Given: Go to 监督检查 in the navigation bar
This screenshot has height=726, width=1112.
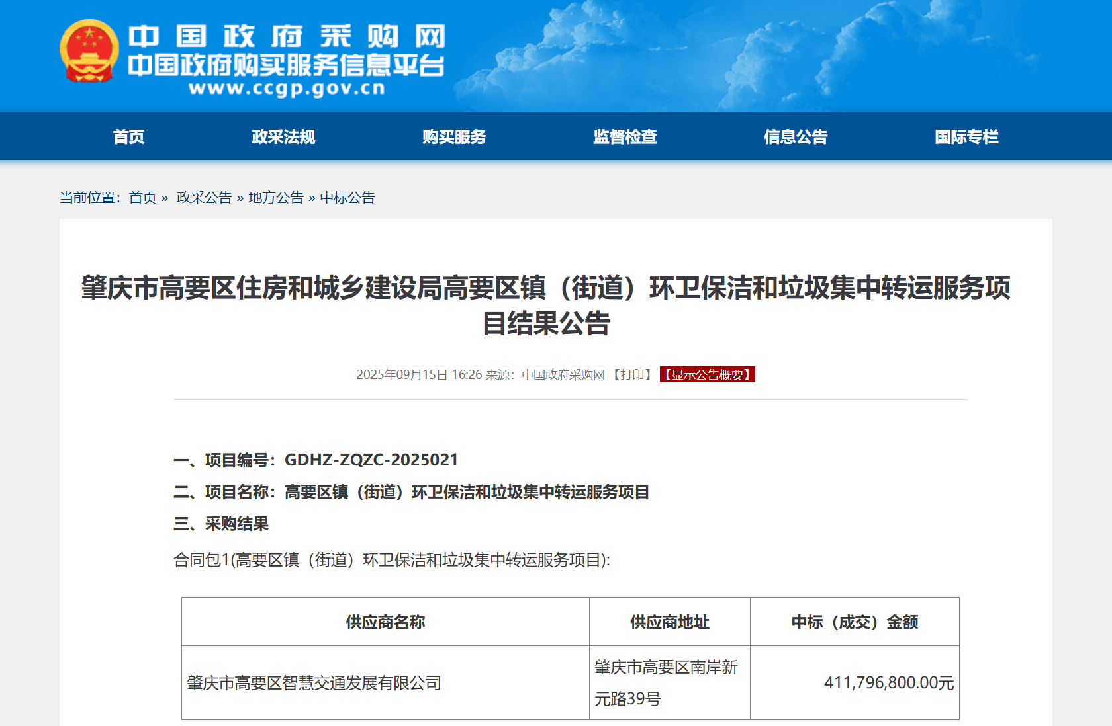Looking at the screenshot, I should [x=625, y=137].
